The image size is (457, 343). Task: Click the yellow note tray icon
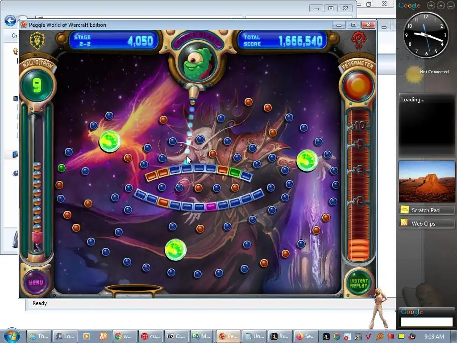(x=401, y=336)
